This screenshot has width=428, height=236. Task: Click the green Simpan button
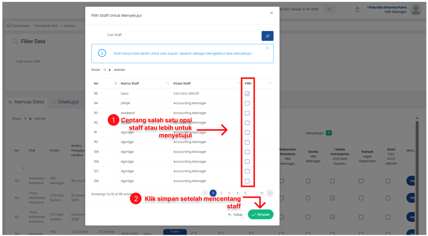pyautogui.click(x=261, y=214)
